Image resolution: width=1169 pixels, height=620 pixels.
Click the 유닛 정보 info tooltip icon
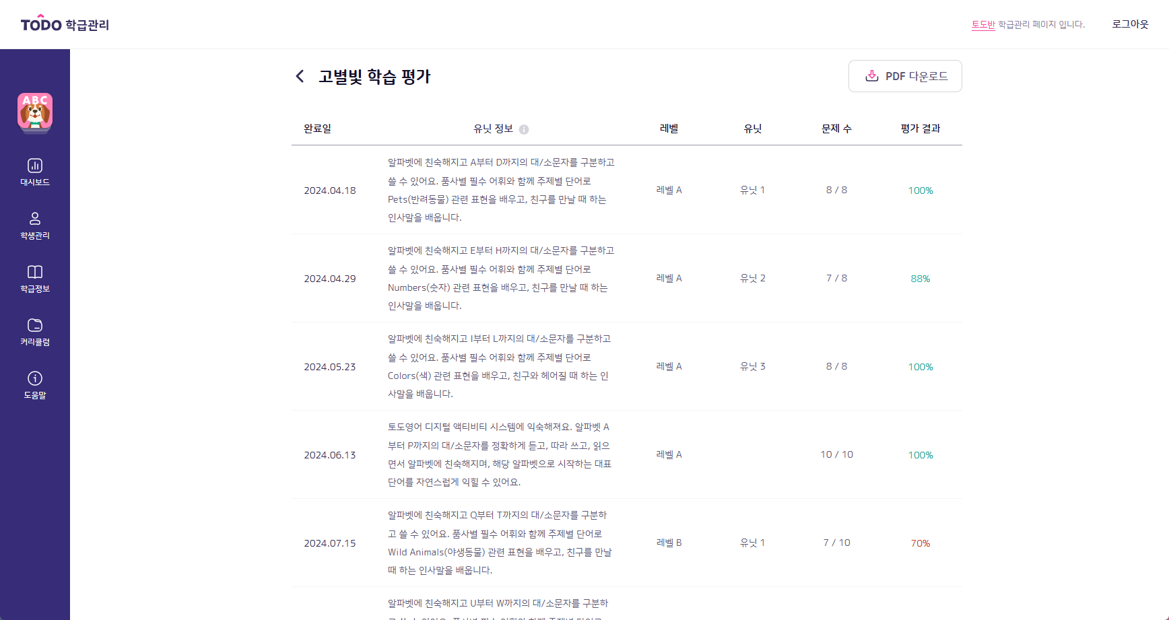(524, 129)
